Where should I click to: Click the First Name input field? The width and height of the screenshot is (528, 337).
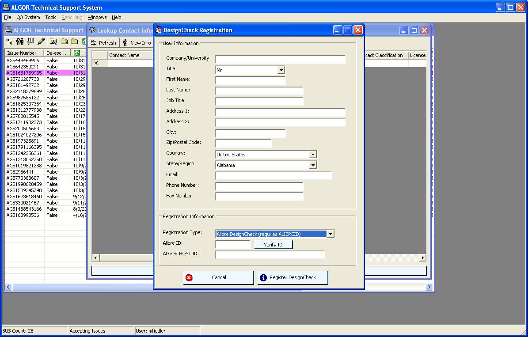pyautogui.click(x=250, y=80)
